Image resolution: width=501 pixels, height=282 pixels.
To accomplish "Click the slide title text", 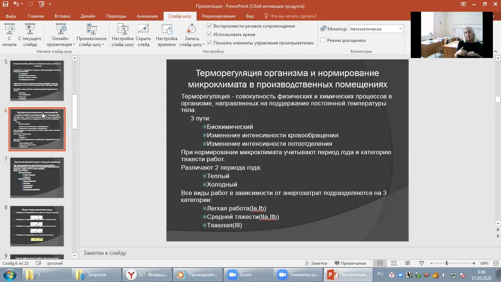I will tap(287, 79).
